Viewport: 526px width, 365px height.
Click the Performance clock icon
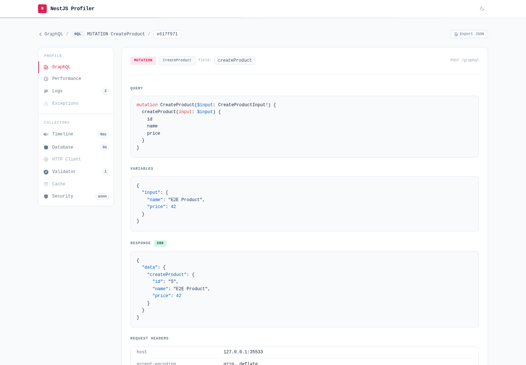tap(46, 79)
